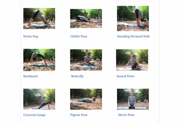Open the Standing Forward Fold photo

click(x=133, y=19)
